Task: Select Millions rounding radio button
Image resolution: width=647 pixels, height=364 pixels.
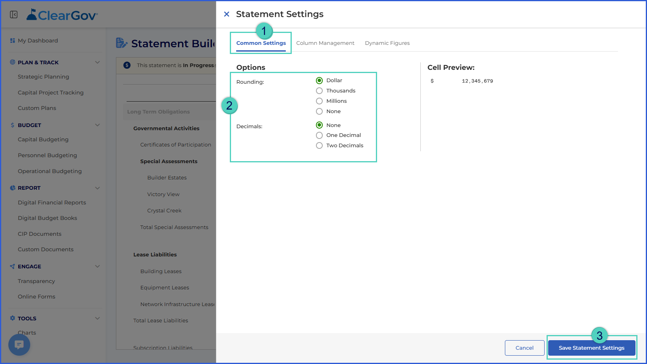Action: tap(319, 101)
